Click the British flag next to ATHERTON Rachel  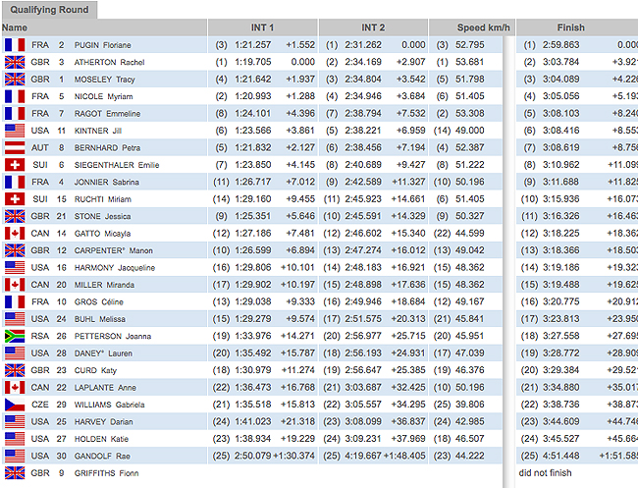[15, 63]
